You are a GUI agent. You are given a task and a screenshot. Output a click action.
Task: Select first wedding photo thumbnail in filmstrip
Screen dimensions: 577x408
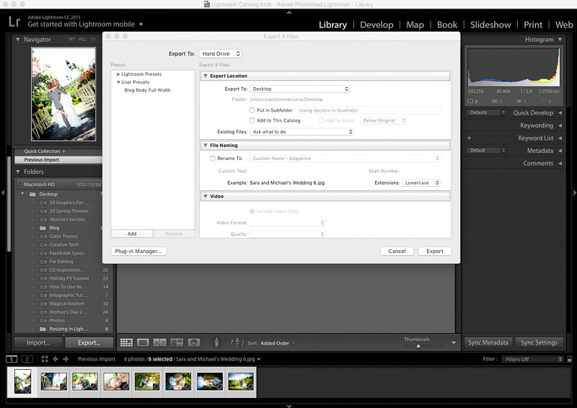[22, 382]
